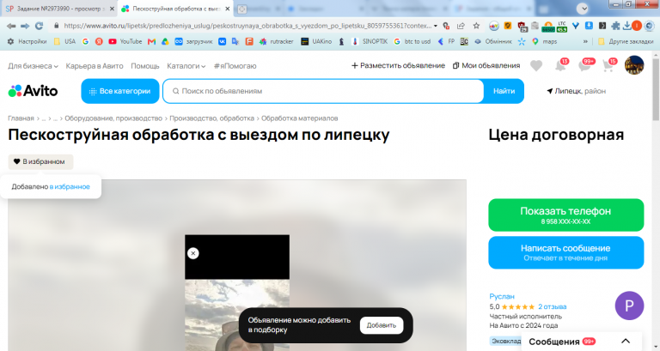Open the Extensions puzzle icon

click(615, 26)
